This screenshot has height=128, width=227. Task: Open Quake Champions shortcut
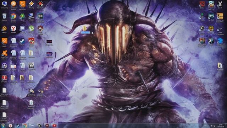pyautogui.click(x=220, y=30)
